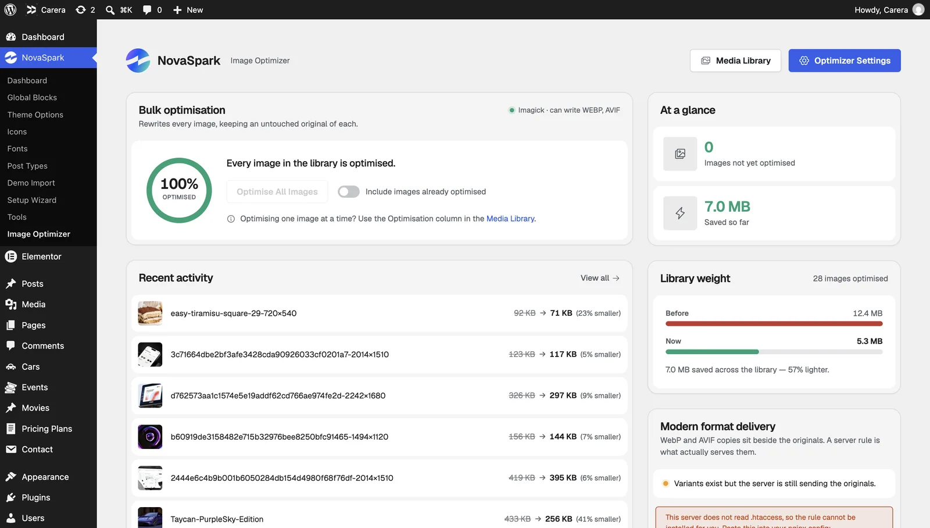Open Fonts submenu item
The height and width of the screenshot is (528, 930).
[17, 149]
